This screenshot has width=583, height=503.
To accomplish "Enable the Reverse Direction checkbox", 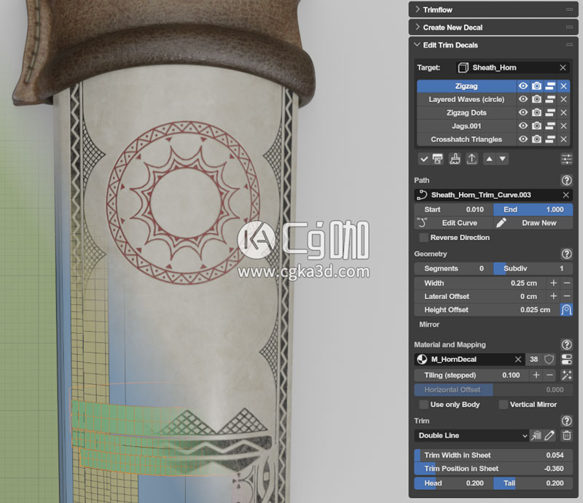I will pyautogui.click(x=423, y=238).
